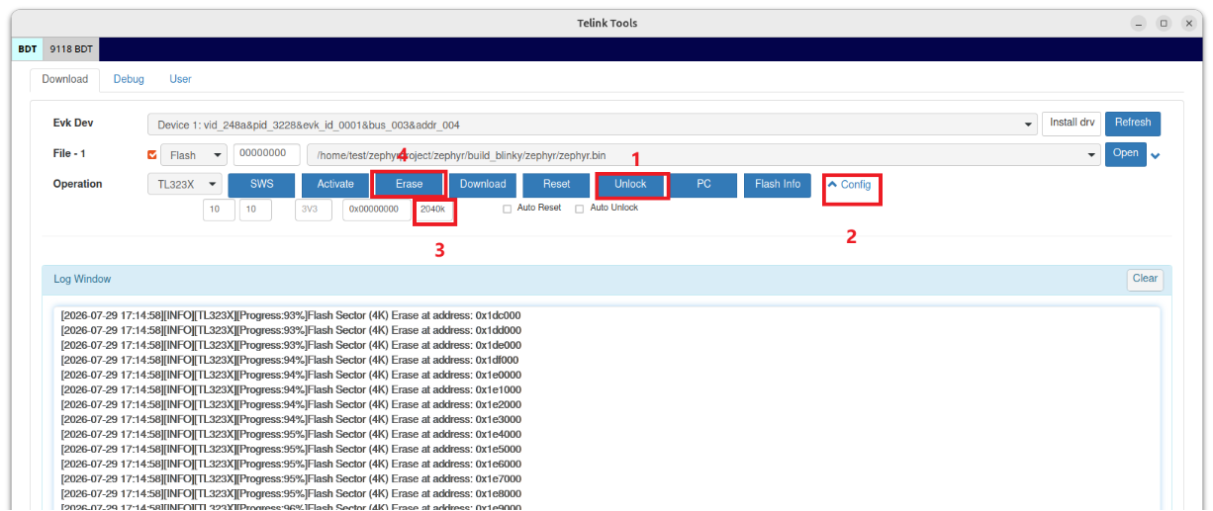Click the Flash Info button
Screen dimensions: 1213x511
pyautogui.click(x=778, y=185)
